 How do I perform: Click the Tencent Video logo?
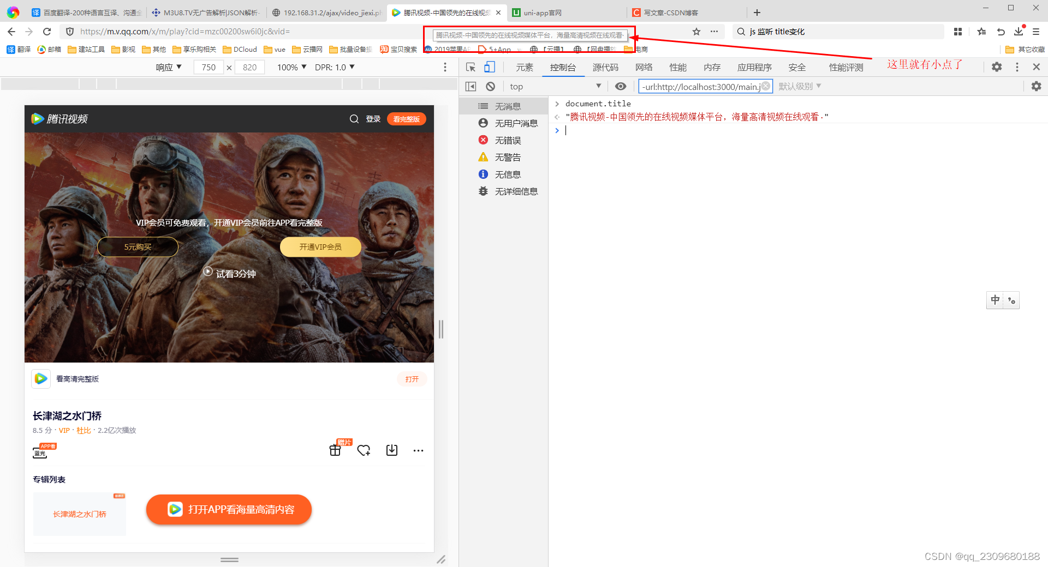[59, 119]
